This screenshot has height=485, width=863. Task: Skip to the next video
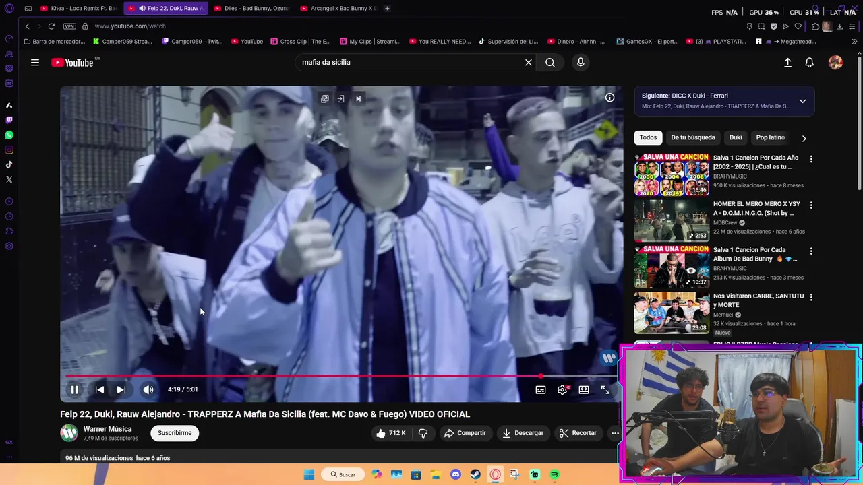(x=121, y=389)
